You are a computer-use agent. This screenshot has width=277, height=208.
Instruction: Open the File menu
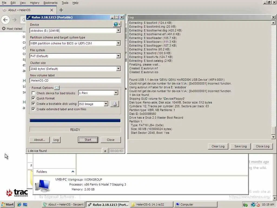tap(4, 3)
